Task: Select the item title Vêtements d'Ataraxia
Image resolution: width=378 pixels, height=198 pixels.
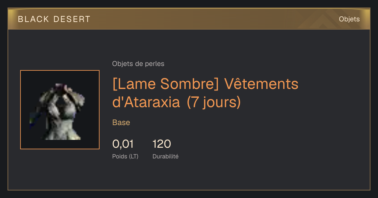Action: point(205,93)
